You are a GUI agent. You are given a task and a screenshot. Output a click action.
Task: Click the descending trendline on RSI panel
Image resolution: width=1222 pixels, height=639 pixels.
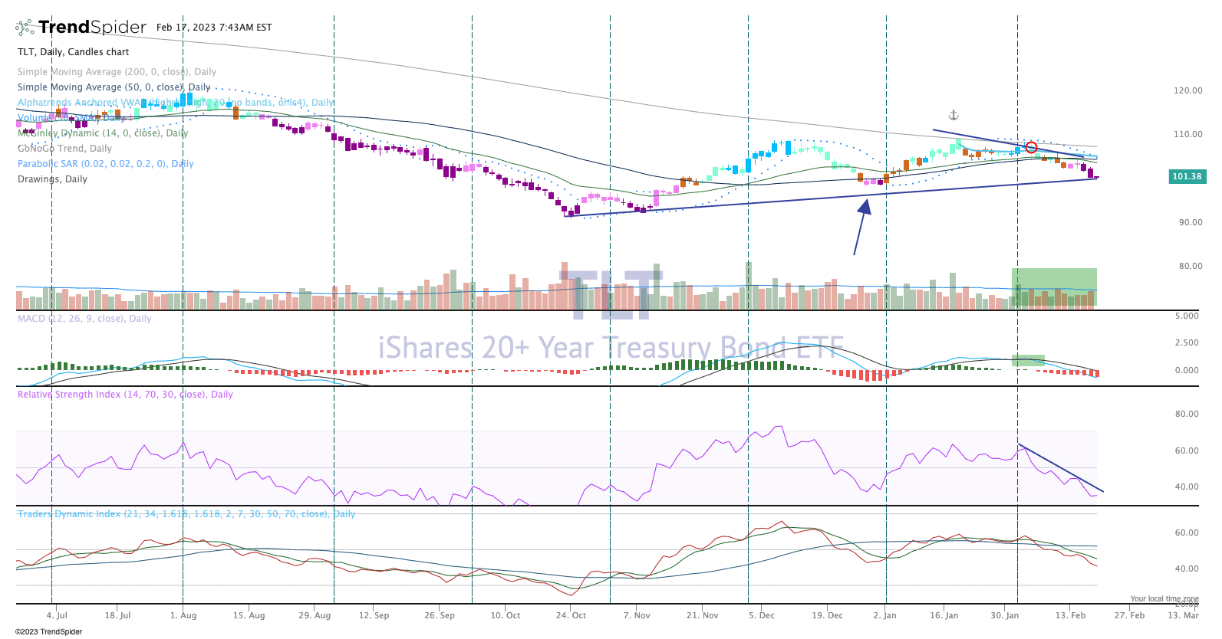tap(1061, 468)
